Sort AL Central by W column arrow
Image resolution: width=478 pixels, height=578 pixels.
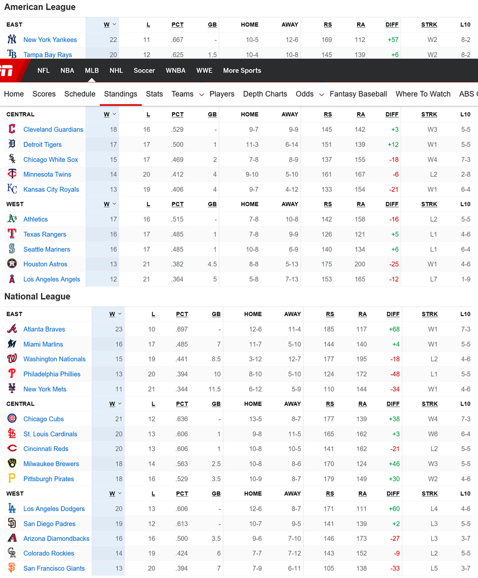point(114,114)
